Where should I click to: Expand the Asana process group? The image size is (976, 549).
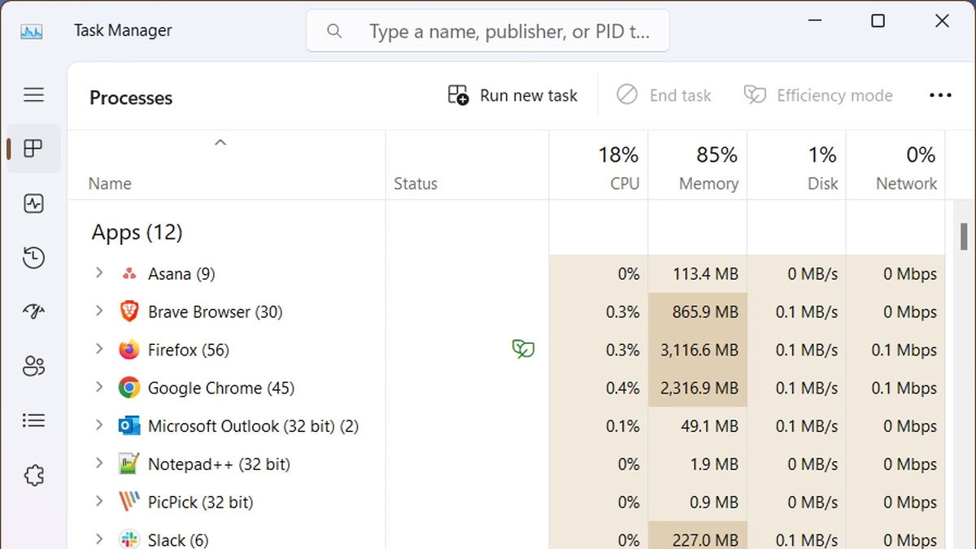click(x=99, y=273)
